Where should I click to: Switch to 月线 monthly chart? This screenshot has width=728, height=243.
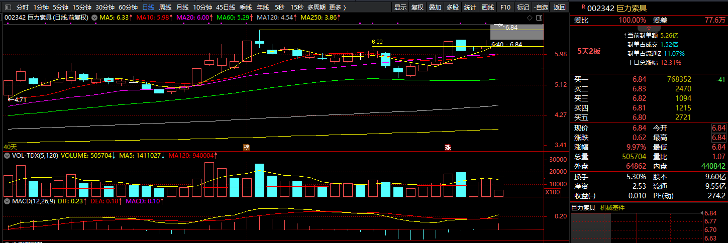tap(182, 8)
